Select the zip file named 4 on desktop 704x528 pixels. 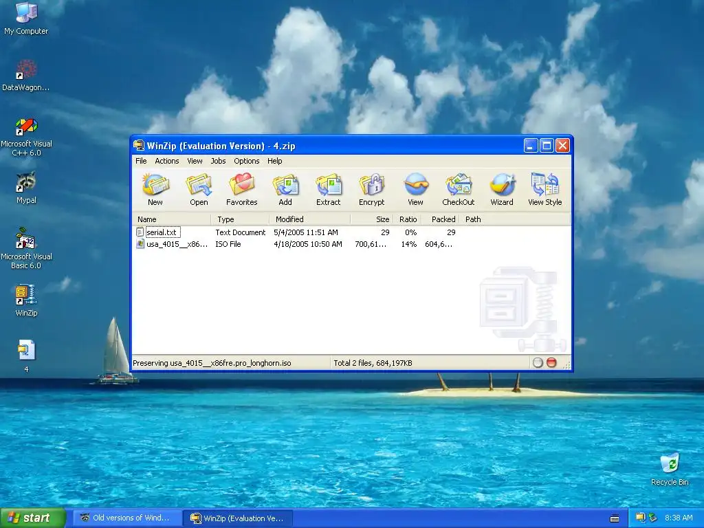pos(26,357)
